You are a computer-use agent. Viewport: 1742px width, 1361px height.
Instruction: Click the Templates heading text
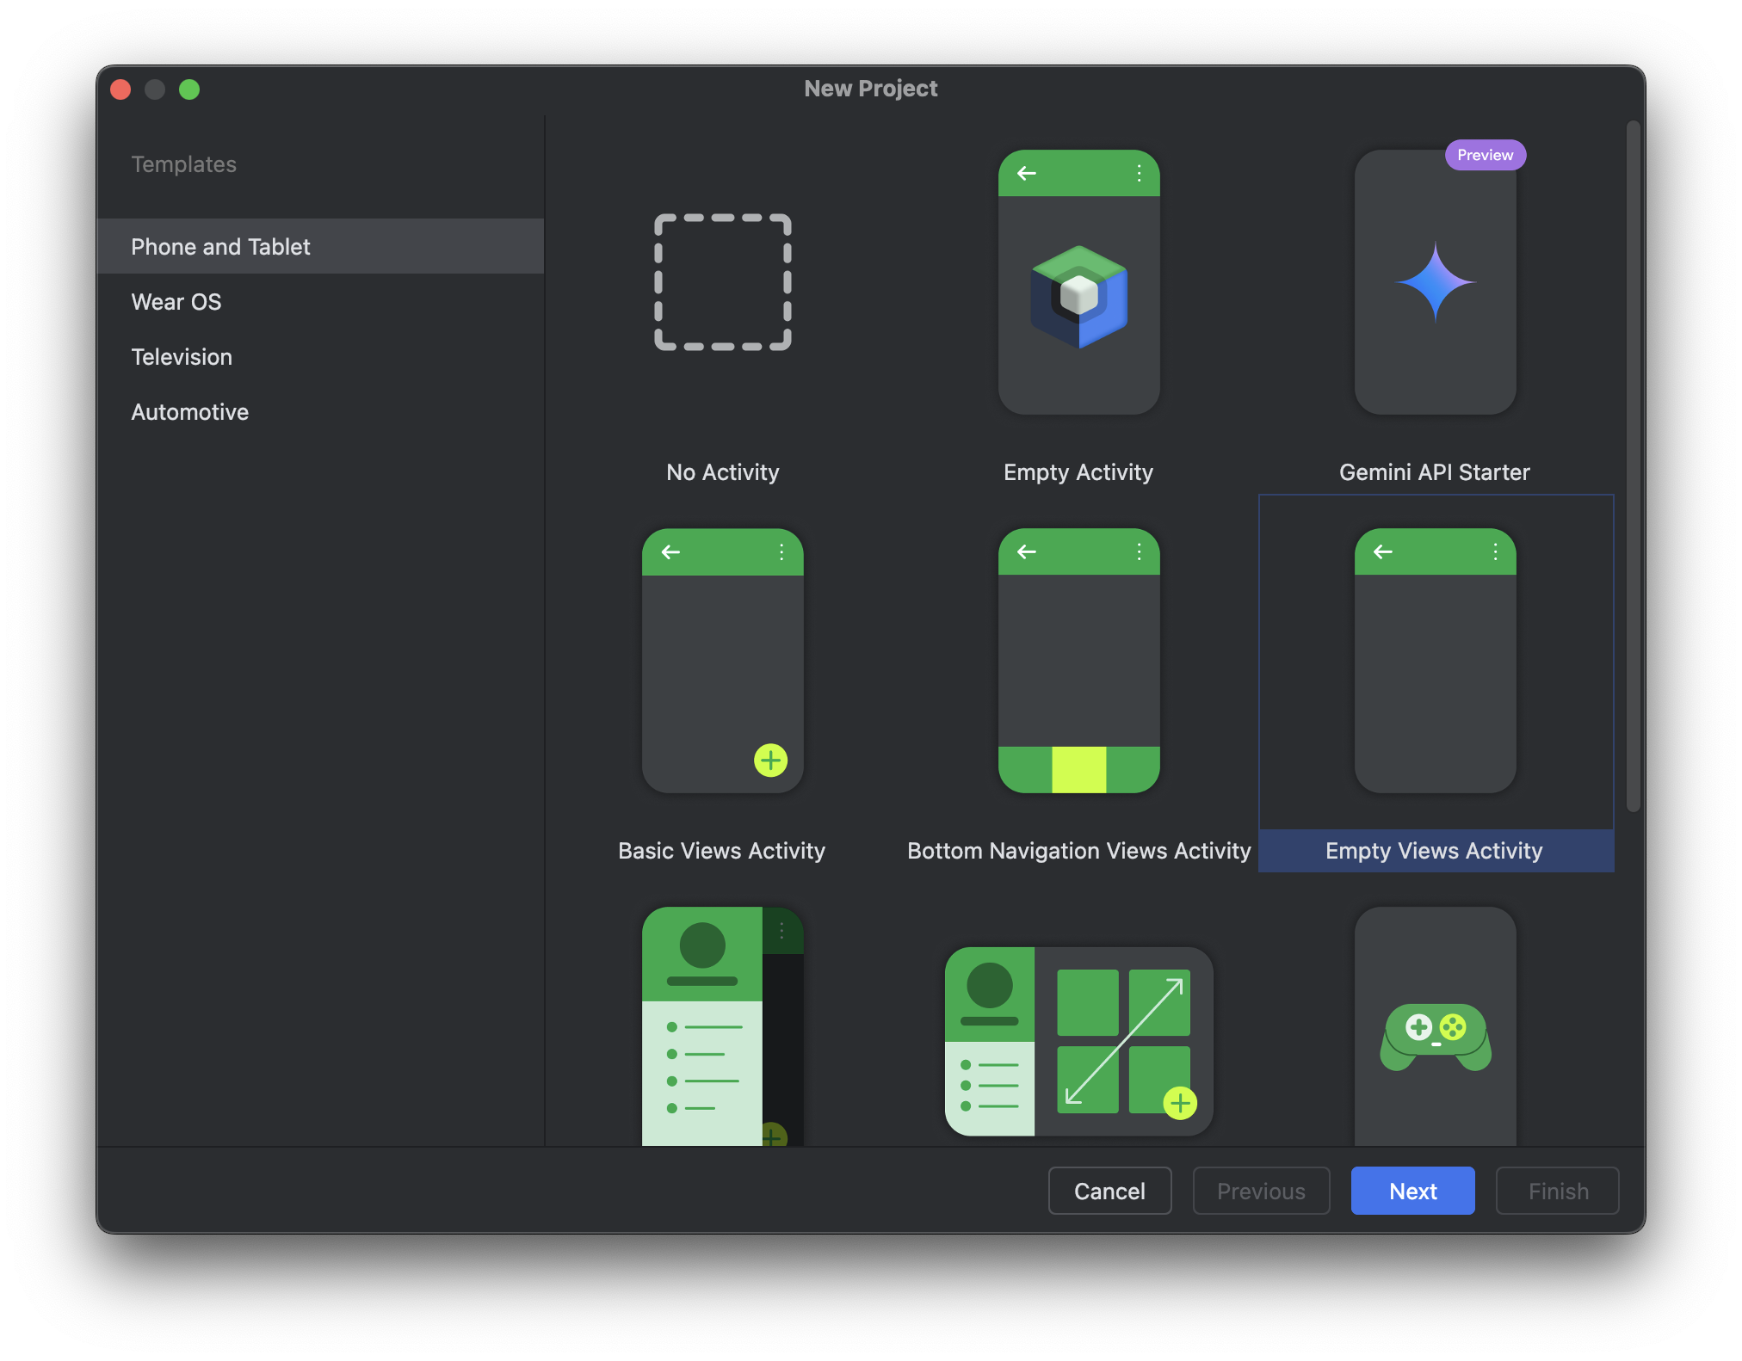pyautogui.click(x=184, y=163)
